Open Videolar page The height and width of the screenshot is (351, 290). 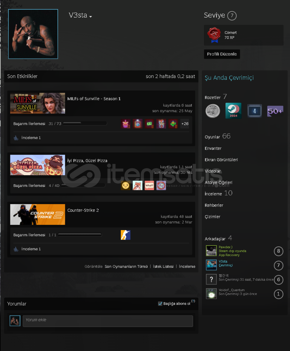[213, 171]
